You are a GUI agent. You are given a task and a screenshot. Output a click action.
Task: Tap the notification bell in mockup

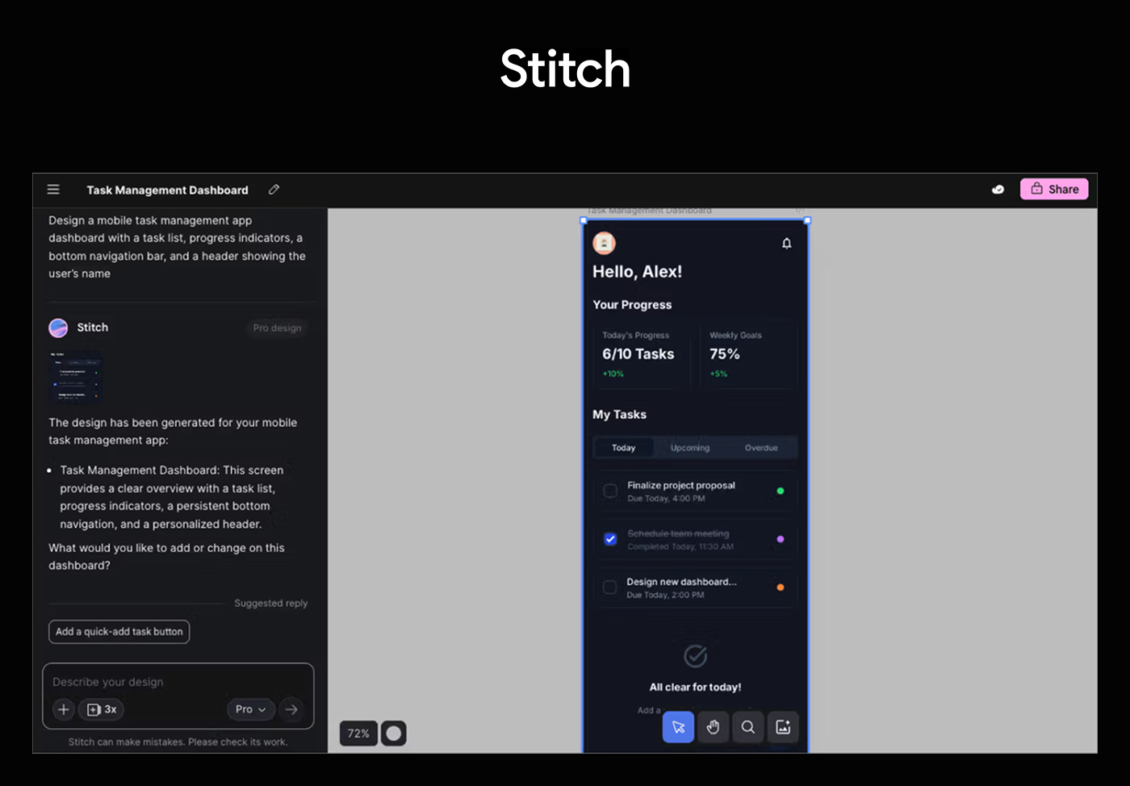(787, 243)
